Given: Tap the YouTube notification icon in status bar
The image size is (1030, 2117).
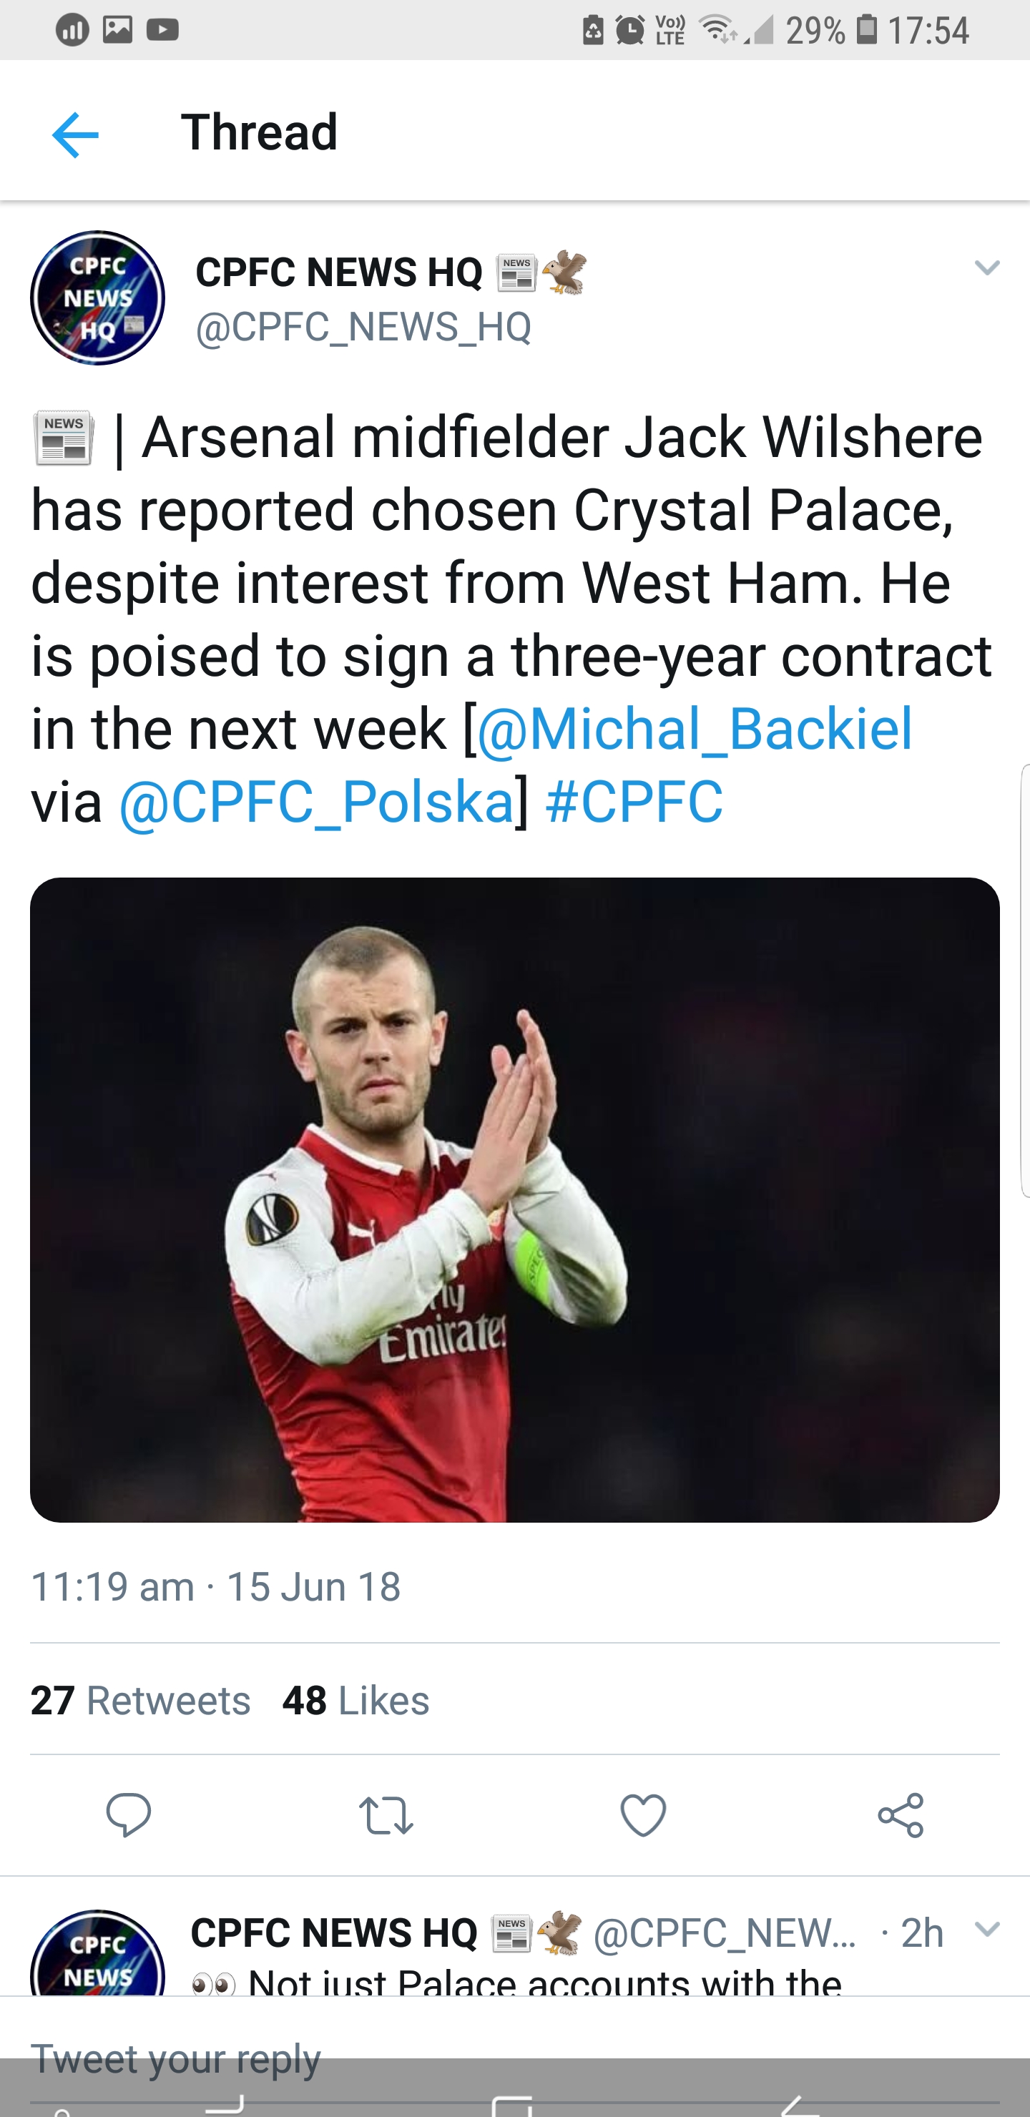Looking at the screenshot, I should 163,31.
